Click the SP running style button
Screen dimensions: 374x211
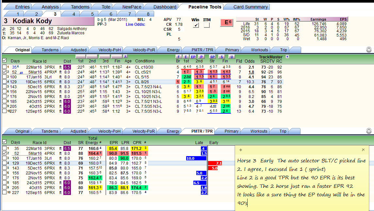click(212, 57)
